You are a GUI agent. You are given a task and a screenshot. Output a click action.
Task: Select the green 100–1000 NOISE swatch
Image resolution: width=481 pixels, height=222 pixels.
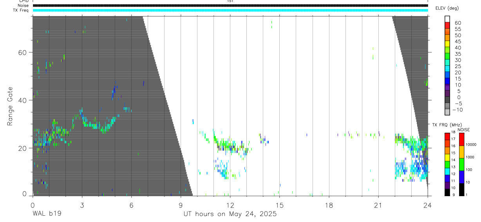[462, 164]
